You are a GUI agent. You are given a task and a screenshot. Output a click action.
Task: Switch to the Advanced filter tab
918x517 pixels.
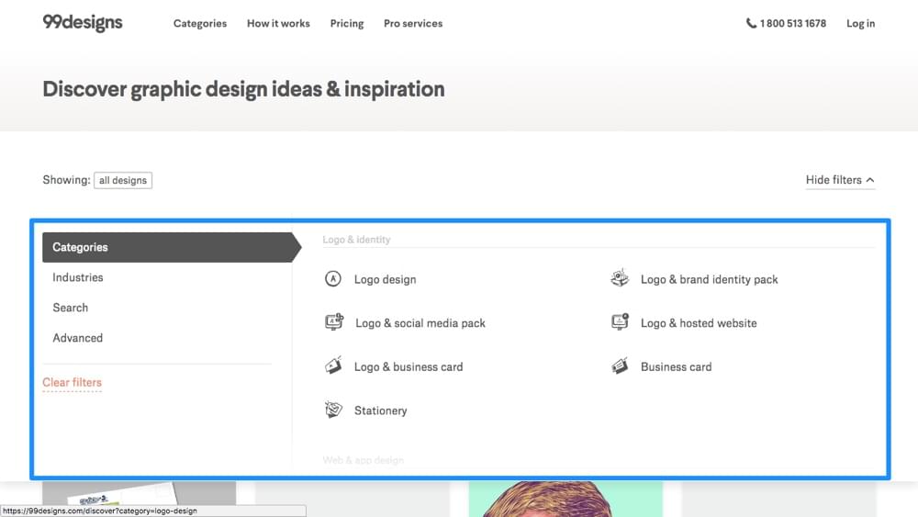78,338
